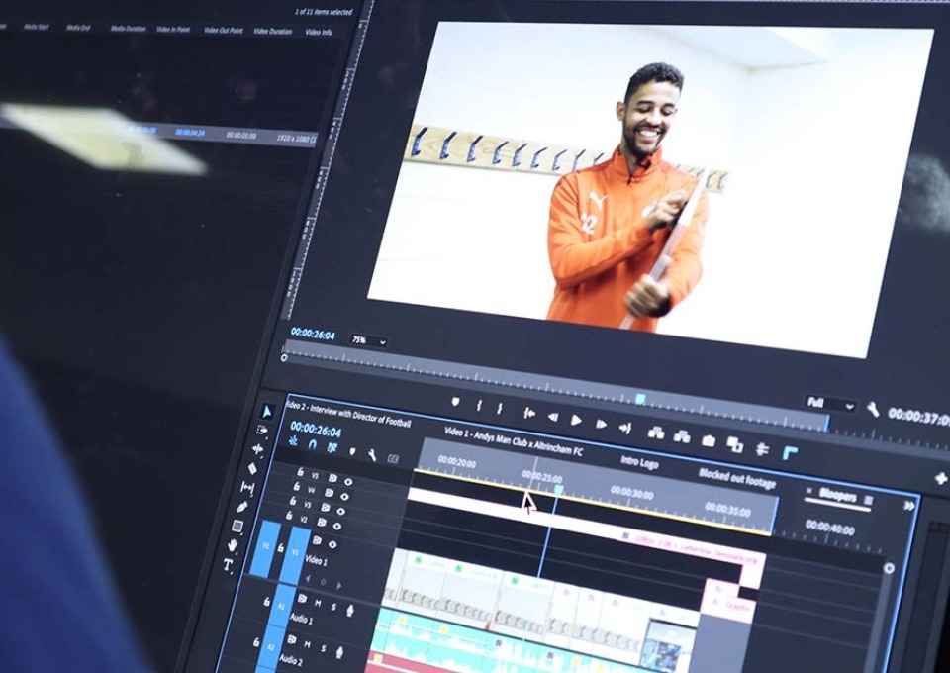Add a marker from the timeline header
950x673 pixels.
(x=352, y=451)
